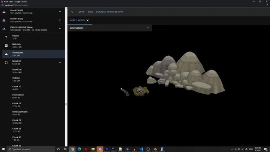This screenshot has height=152, width=270.
Task: Open File Explorer in the taskbar
Action: pyautogui.click(x=93, y=149)
